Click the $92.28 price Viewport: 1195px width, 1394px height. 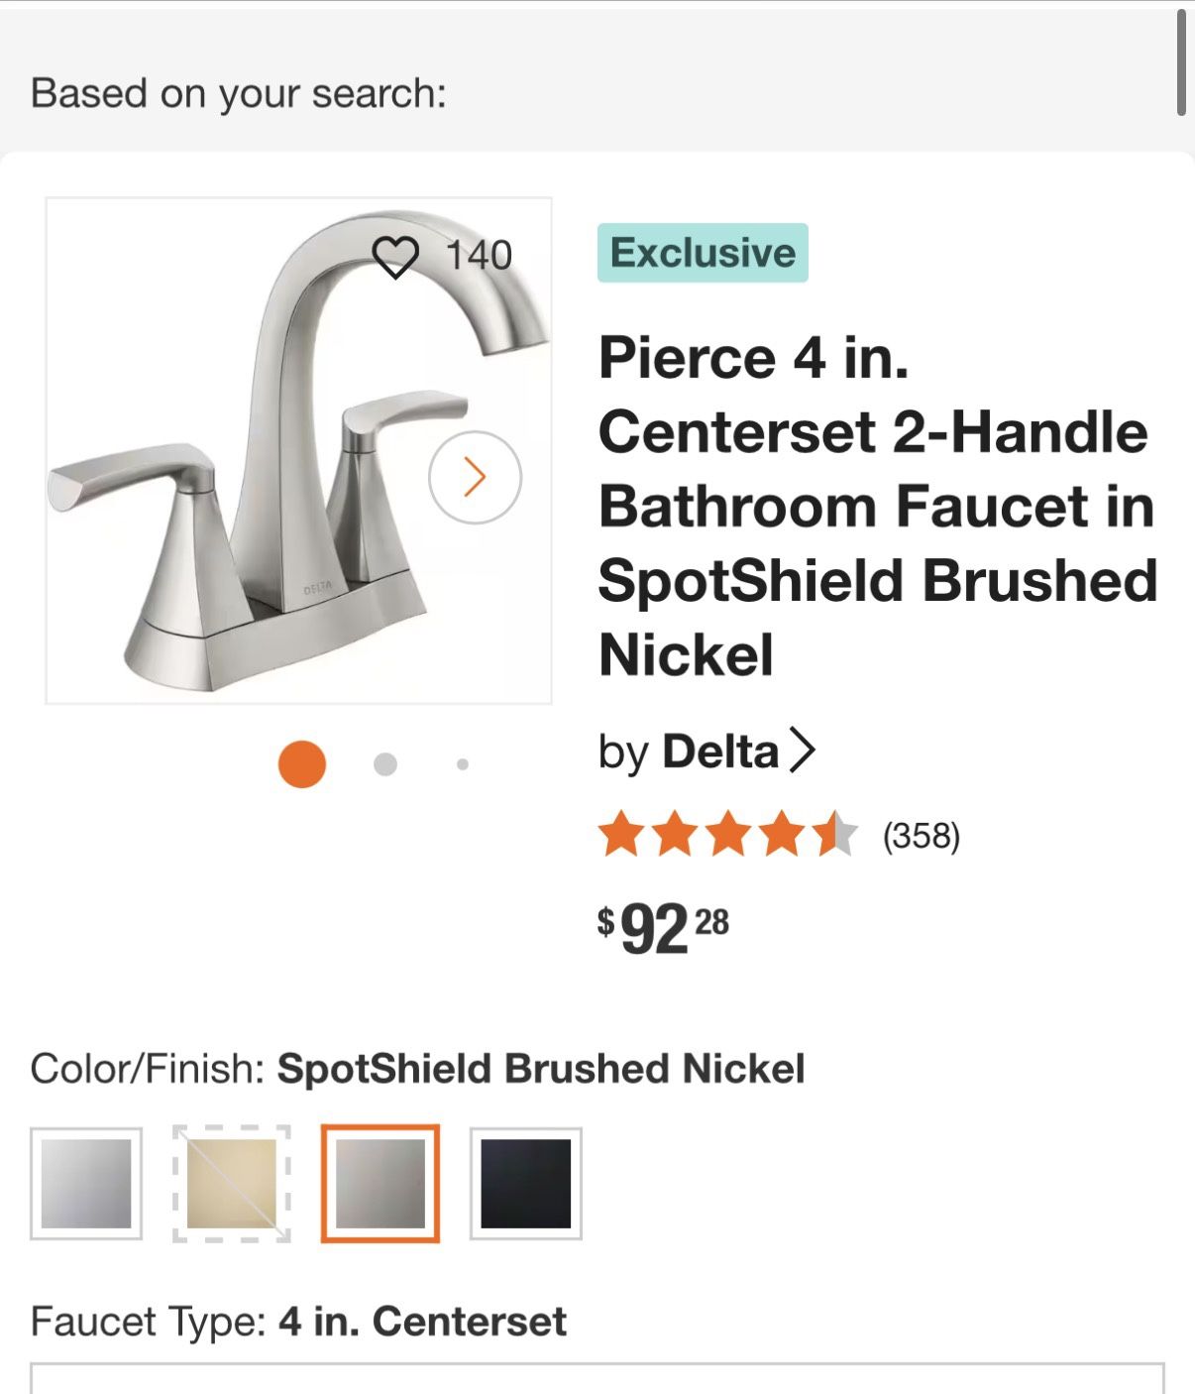pyautogui.click(x=663, y=928)
